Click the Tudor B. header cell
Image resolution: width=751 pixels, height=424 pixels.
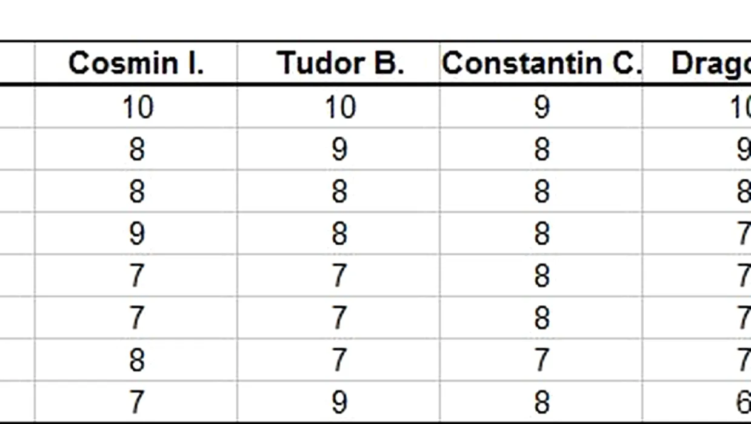pos(338,63)
